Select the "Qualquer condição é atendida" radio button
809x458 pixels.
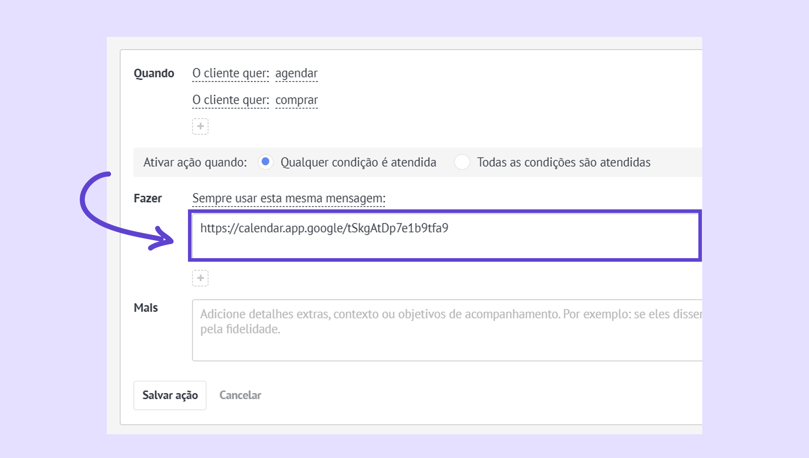click(266, 162)
